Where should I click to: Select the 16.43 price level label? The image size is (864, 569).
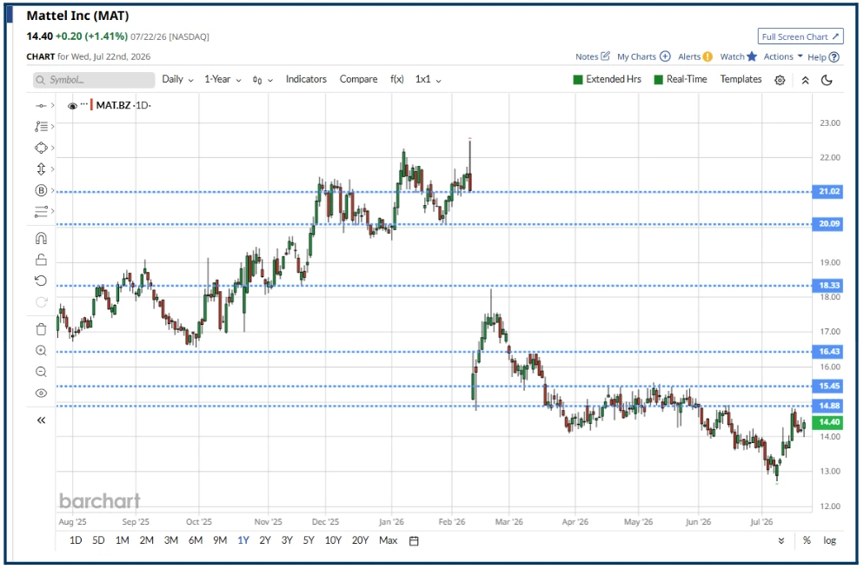[827, 352]
